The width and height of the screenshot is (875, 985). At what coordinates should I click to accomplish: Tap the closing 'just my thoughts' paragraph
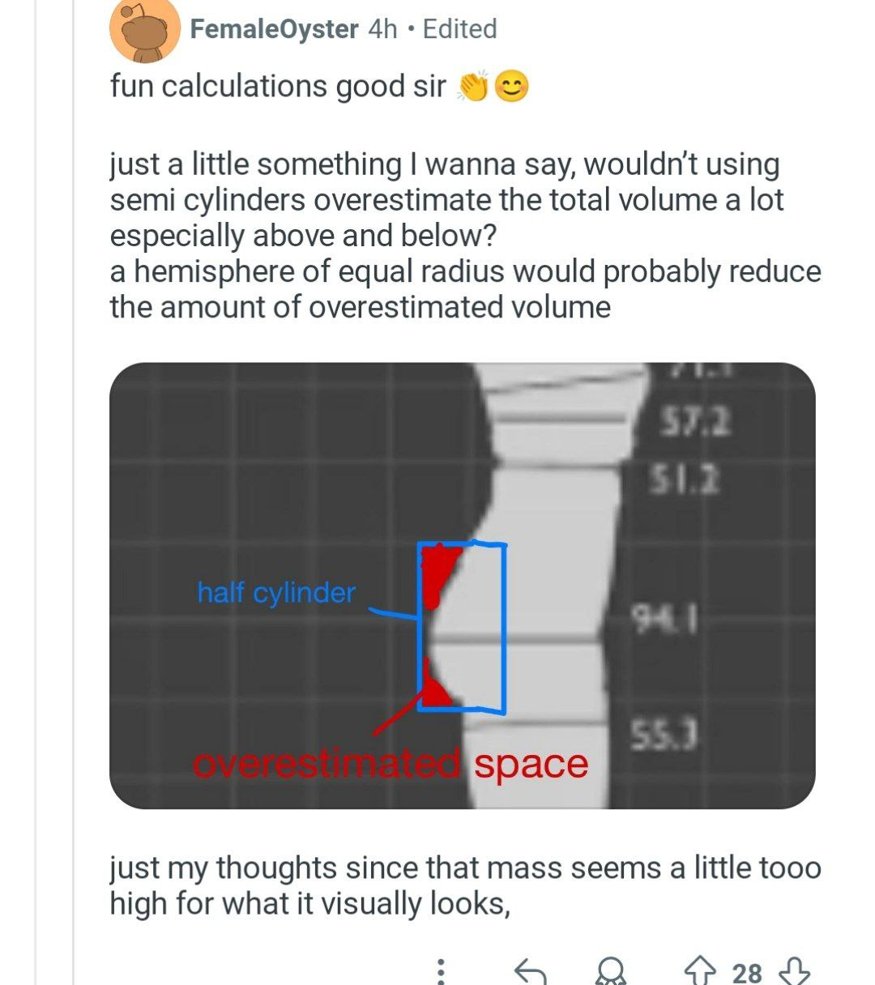(466, 885)
